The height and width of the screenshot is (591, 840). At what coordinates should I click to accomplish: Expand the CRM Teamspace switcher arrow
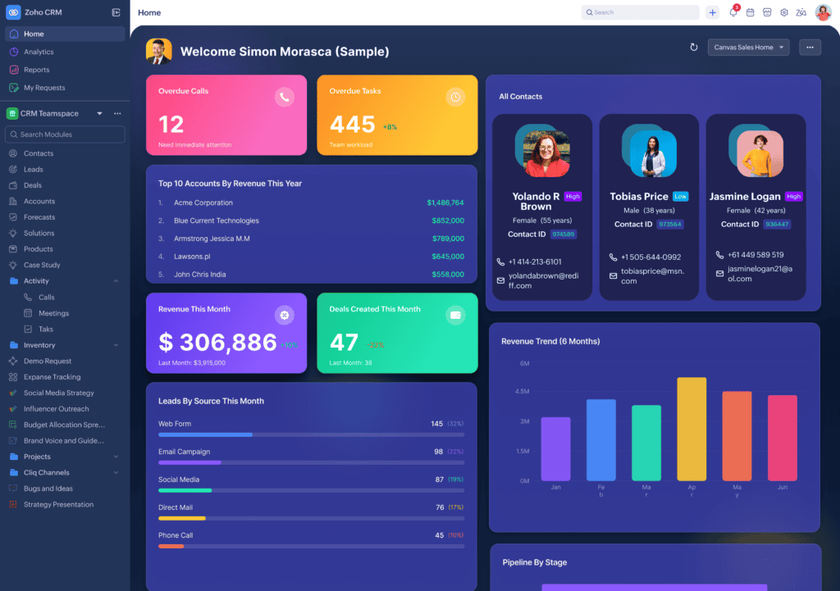click(x=99, y=113)
